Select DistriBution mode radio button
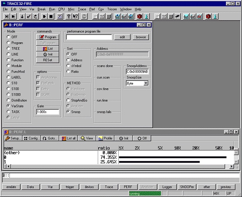 (x=8, y=100)
